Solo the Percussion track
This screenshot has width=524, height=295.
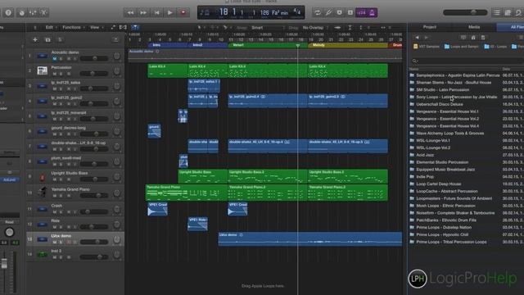click(x=61, y=74)
